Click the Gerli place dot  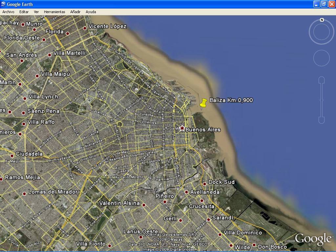(180, 220)
